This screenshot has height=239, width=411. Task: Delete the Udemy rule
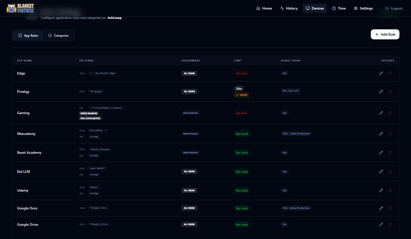390,190
